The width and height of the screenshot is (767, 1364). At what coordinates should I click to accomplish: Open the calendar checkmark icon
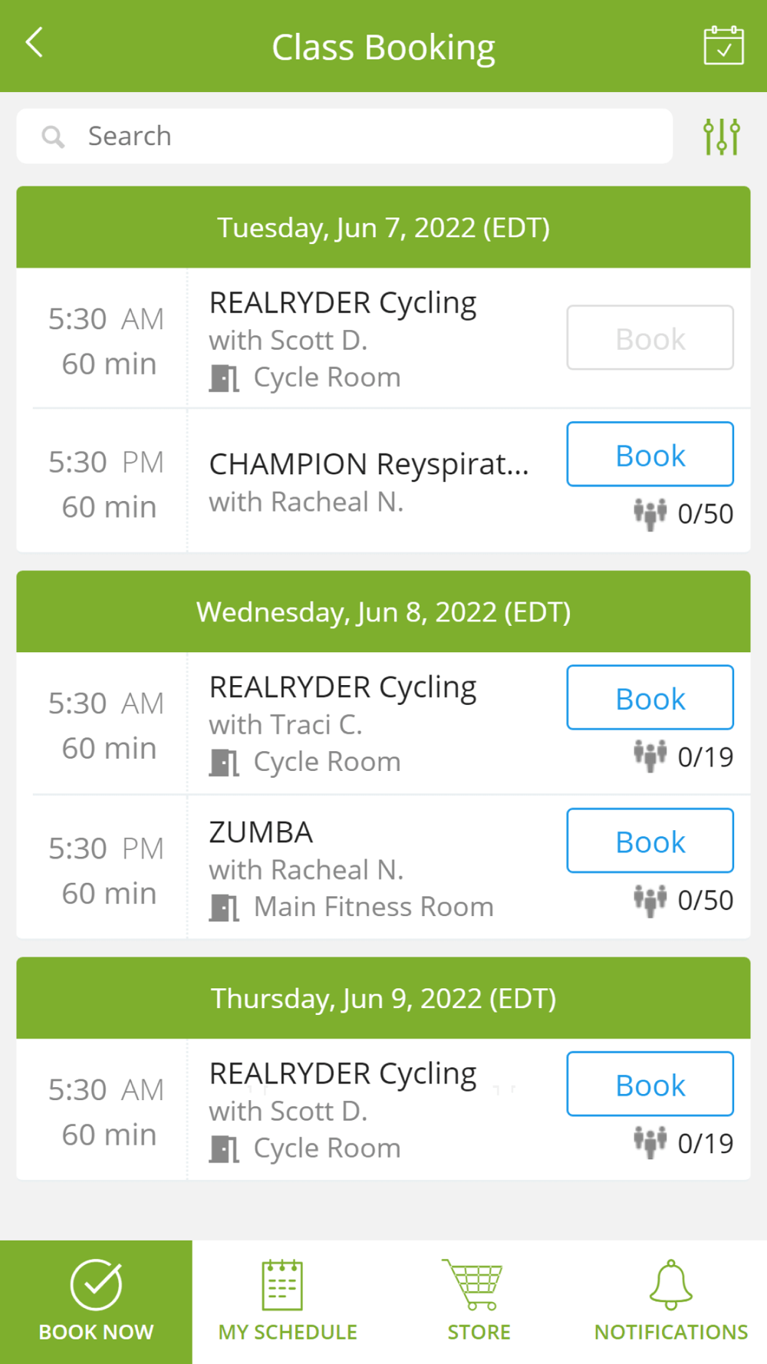point(723,46)
